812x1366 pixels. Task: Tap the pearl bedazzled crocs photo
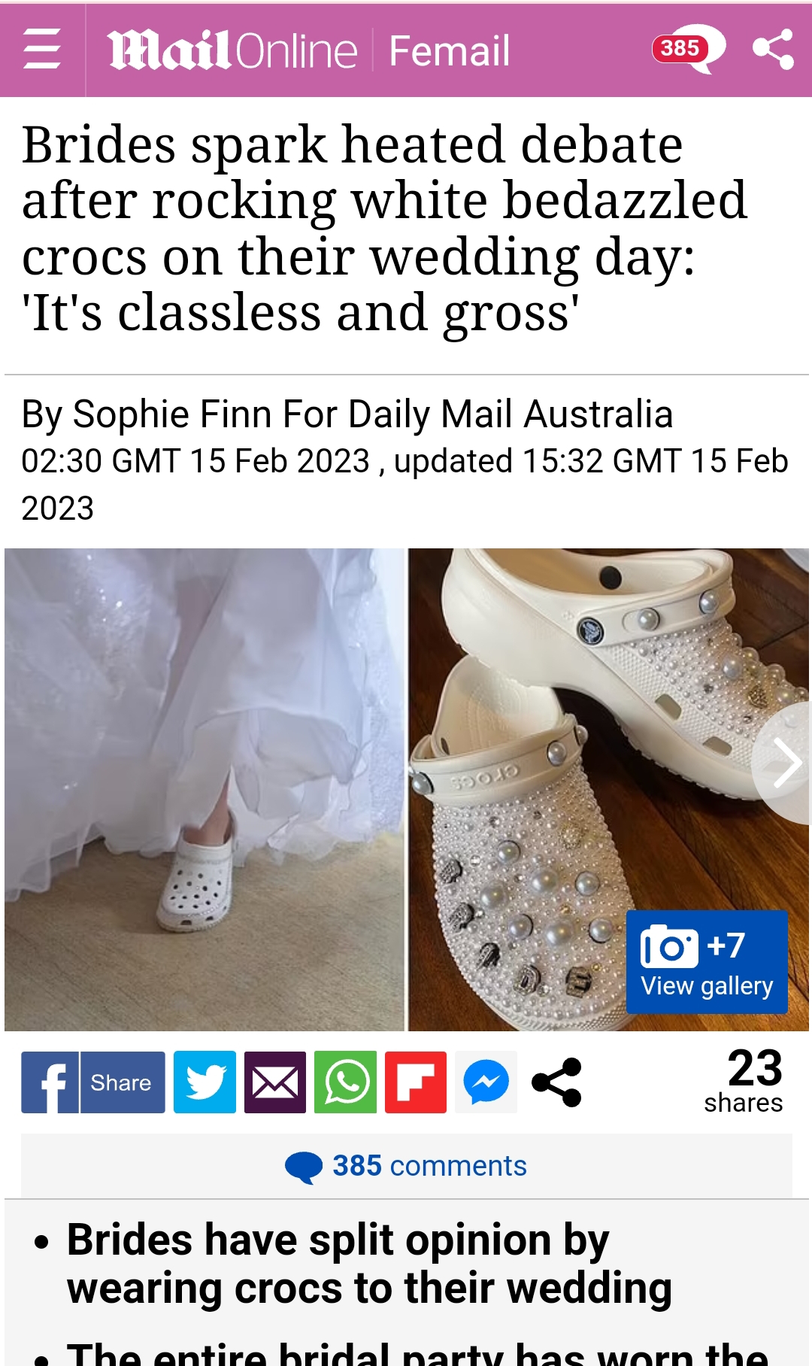pyautogui.click(x=608, y=789)
